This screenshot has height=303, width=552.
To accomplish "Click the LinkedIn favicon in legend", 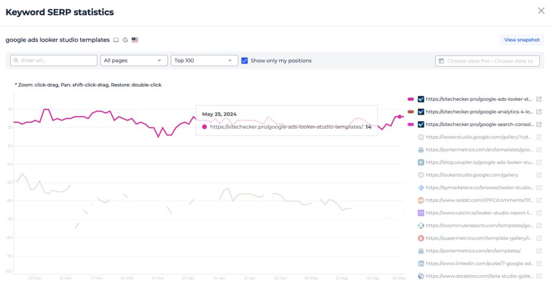I will (x=420, y=264).
